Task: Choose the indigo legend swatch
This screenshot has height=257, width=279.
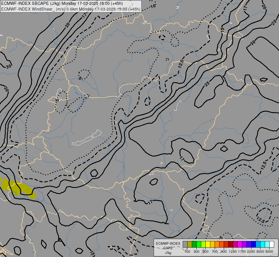Action: pyautogui.click(x=249, y=244)
